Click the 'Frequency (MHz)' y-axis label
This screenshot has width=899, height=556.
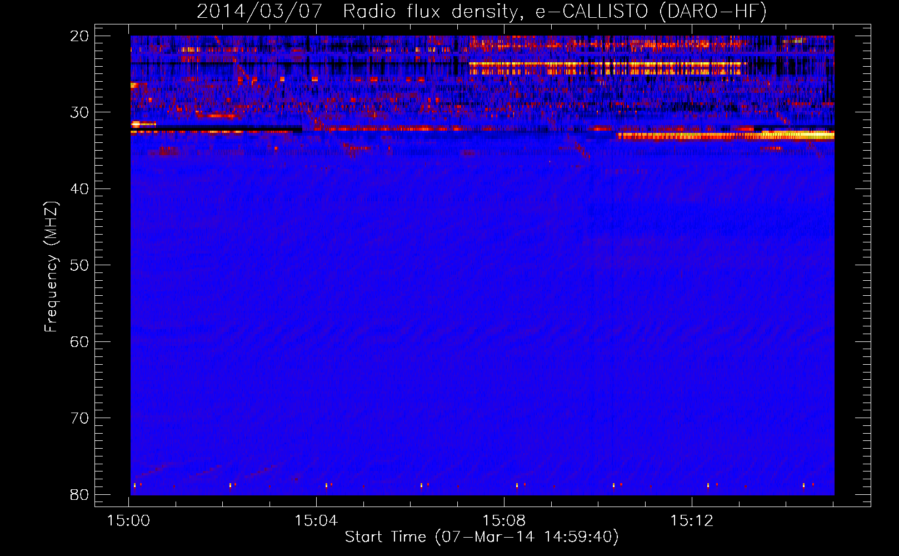(51, 266)
